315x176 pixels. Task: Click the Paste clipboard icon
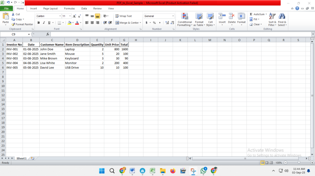pyautogui.click(x=6, y=17)
